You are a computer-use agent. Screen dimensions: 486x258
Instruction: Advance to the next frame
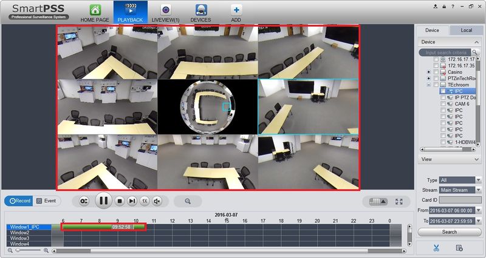pos(132,200)
